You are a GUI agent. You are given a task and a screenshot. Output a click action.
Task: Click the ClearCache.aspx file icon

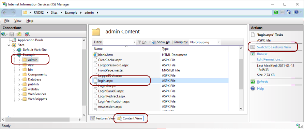(95, 60)
